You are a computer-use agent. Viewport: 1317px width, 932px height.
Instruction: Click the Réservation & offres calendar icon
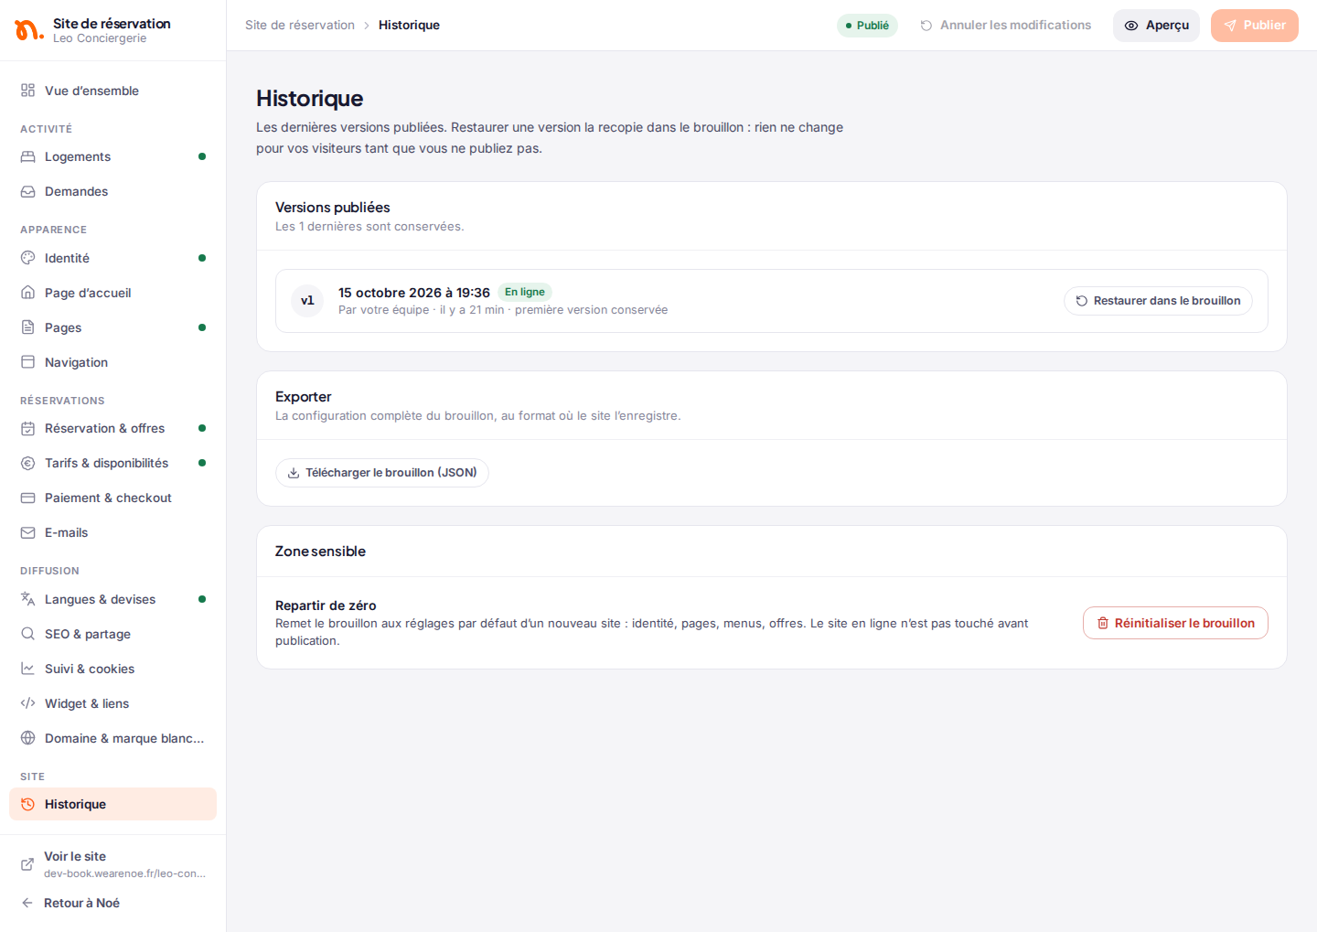(28, 428)
